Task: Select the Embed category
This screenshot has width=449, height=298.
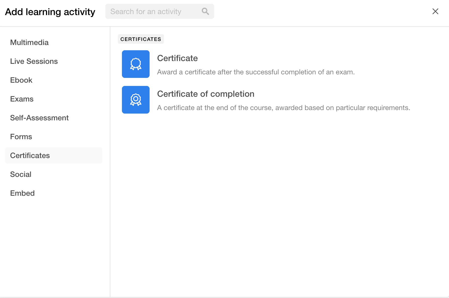Action: click(22, 193)
